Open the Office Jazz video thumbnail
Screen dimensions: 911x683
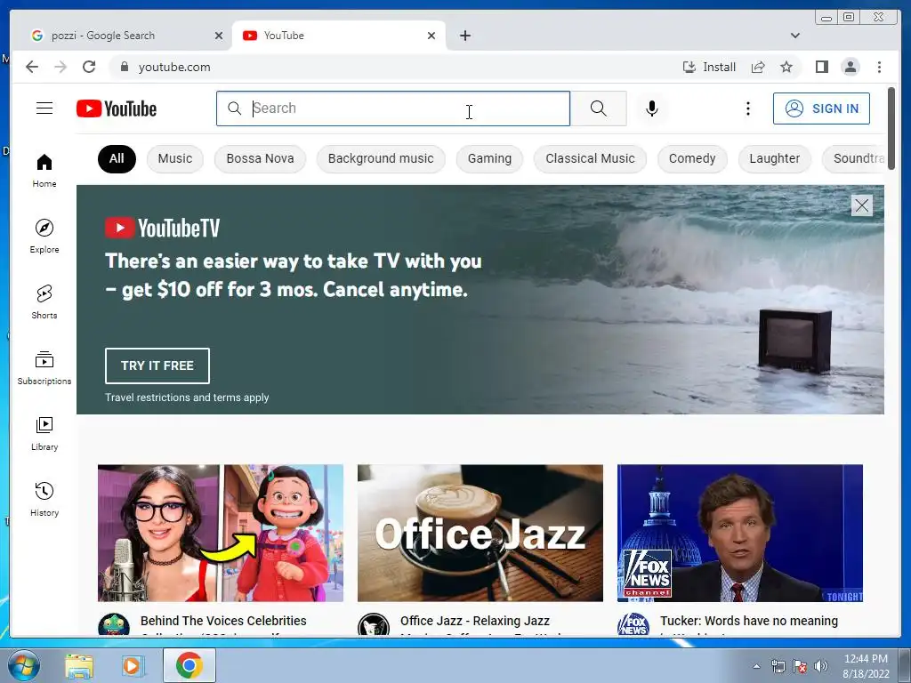click(x=480, y=533)
